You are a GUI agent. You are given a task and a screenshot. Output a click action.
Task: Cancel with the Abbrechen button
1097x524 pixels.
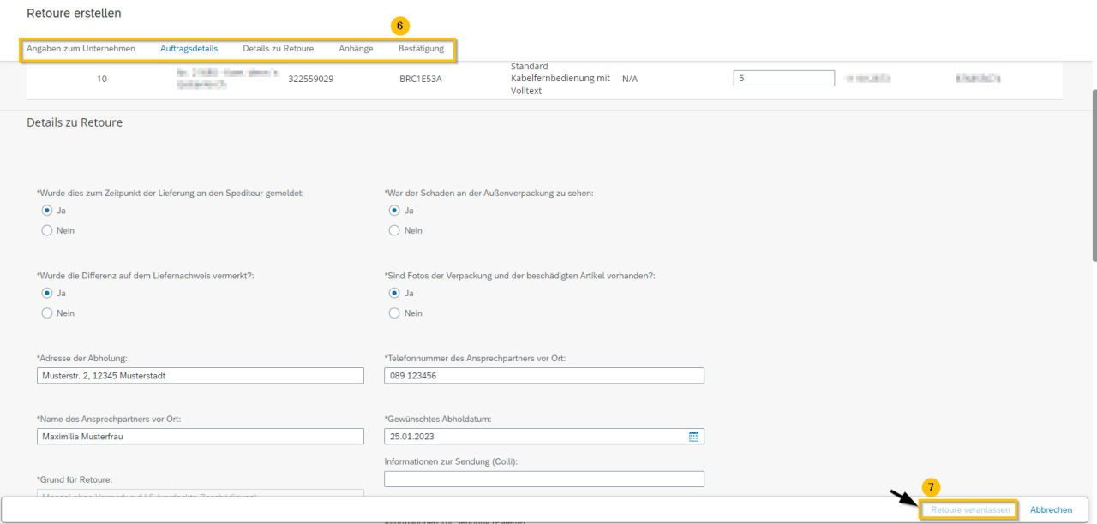point(1051,510)
